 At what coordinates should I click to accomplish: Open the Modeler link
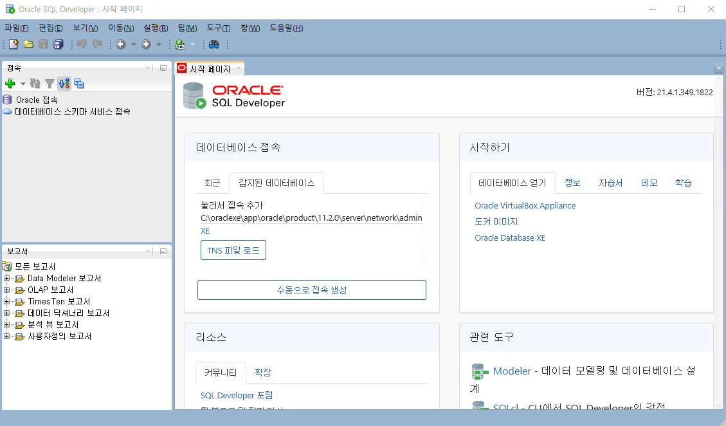512,371
